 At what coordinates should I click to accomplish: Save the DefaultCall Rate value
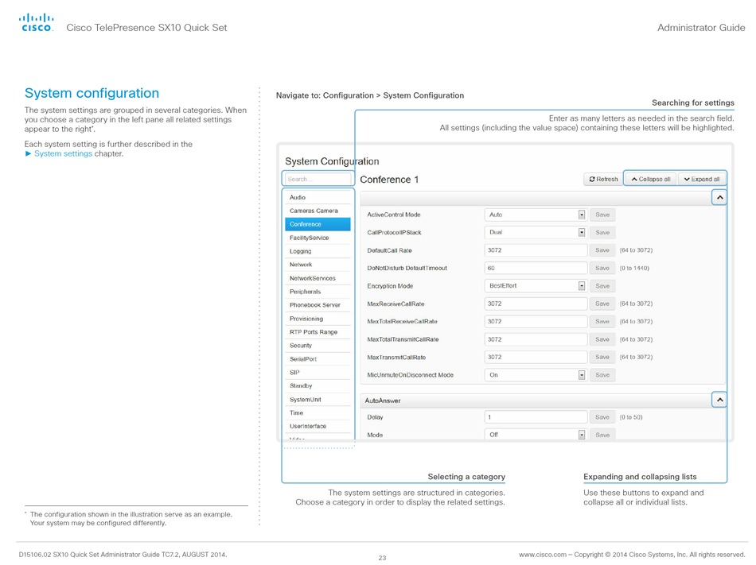(602, 250)
